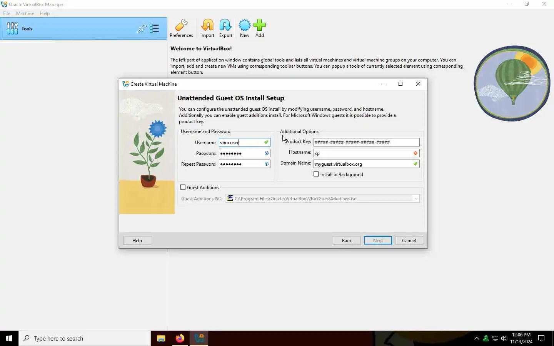Click the Domain Name valid checkmark icon
554x346 pixels.
coord(415,164)
